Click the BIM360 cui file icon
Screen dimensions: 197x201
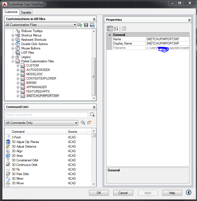[x=23, y=83]
